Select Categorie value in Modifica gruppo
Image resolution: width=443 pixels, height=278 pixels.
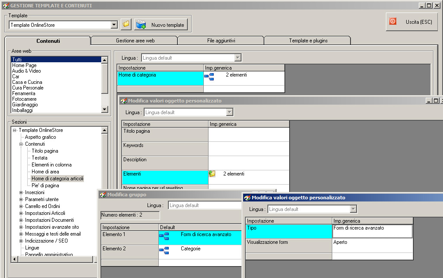click(191, 249)
